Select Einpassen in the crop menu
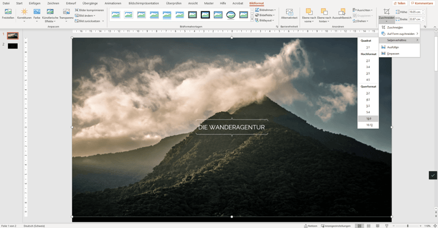 pos(399,54)
